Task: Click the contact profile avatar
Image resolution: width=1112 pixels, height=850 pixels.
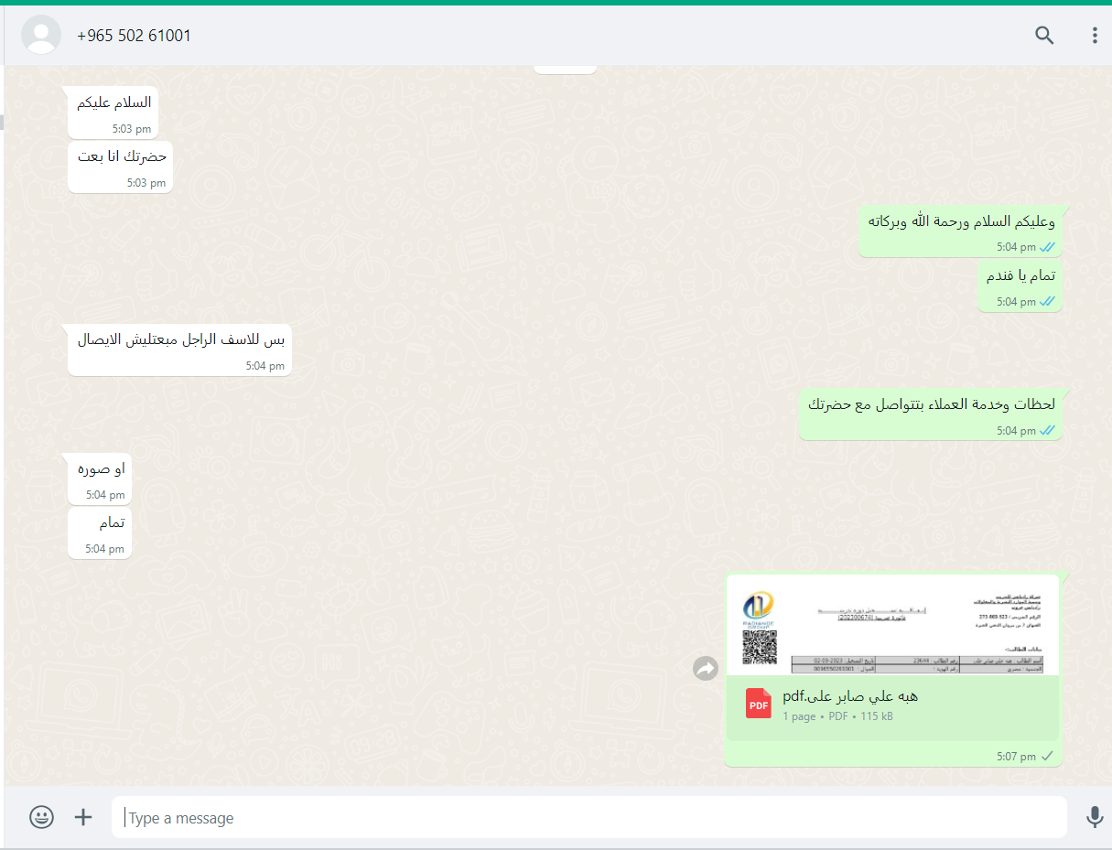Action: pos(41,36)
